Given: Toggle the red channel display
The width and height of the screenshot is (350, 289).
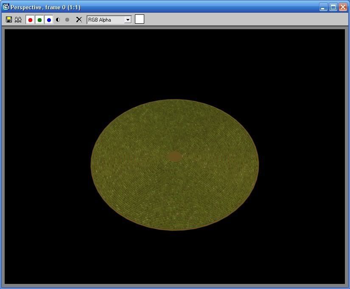Looking at the screenshot, I should [30, 20].
